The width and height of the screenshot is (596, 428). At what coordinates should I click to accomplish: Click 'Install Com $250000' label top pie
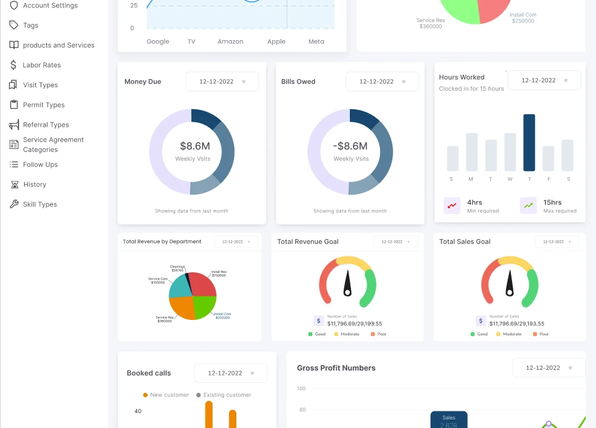(523, 18)
